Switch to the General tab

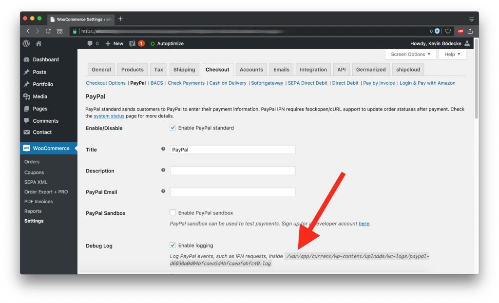pos(101,70)
